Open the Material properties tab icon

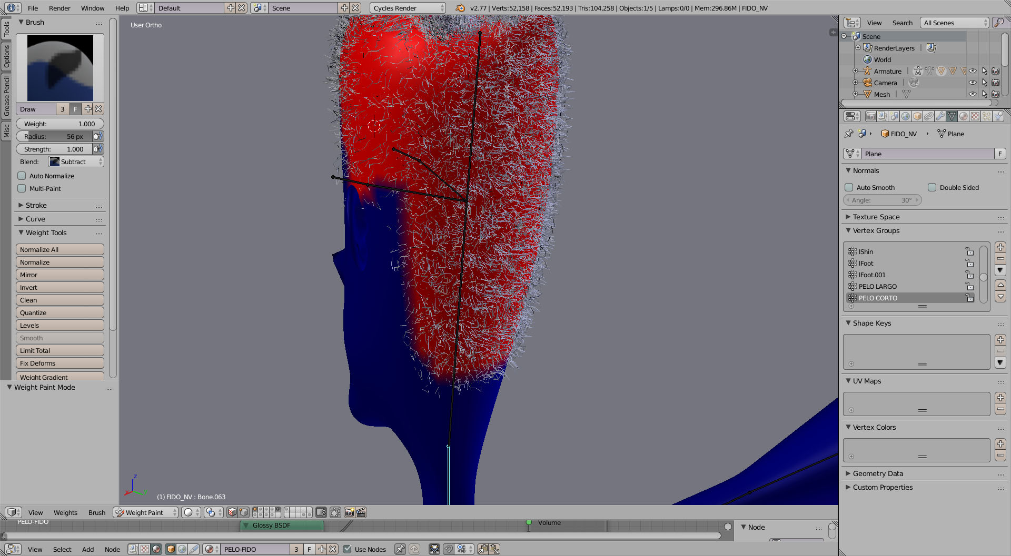click(x=964, y=116)
